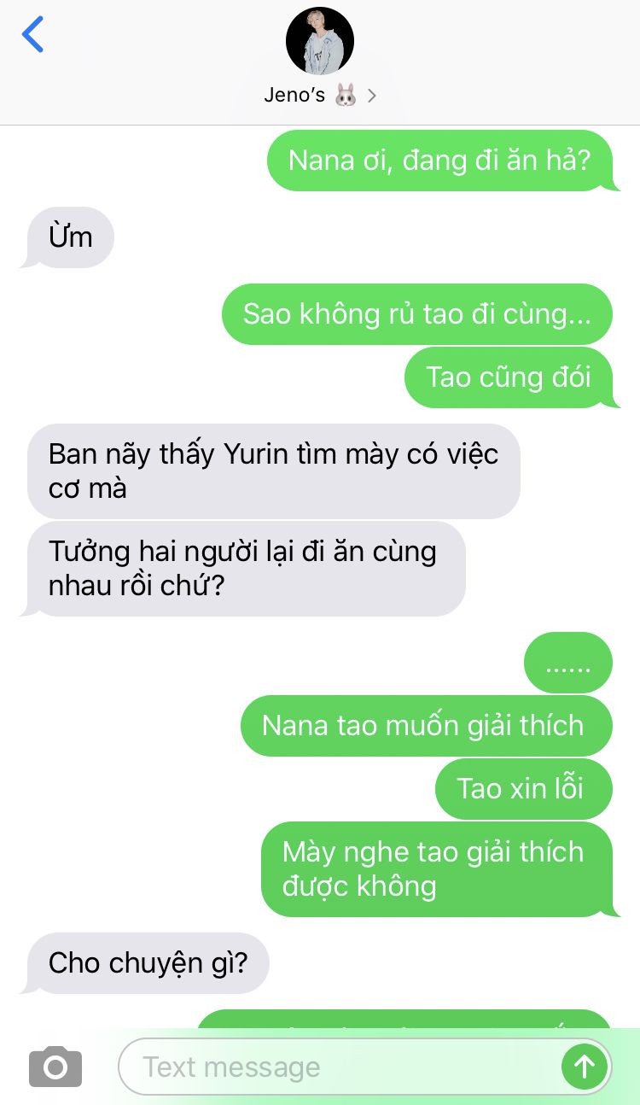
Task: Tap the "Tưởng hai người lại đi ăn" bubble
Action: 246,569
